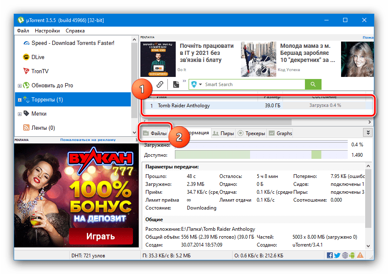Open the Настройки menu
The width and height of the screenshot is (388, 274).
pyautogui.click(x=47, y=31)
